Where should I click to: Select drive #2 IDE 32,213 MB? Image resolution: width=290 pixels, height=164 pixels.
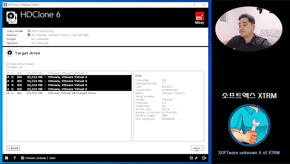click(x=69, y=77)
